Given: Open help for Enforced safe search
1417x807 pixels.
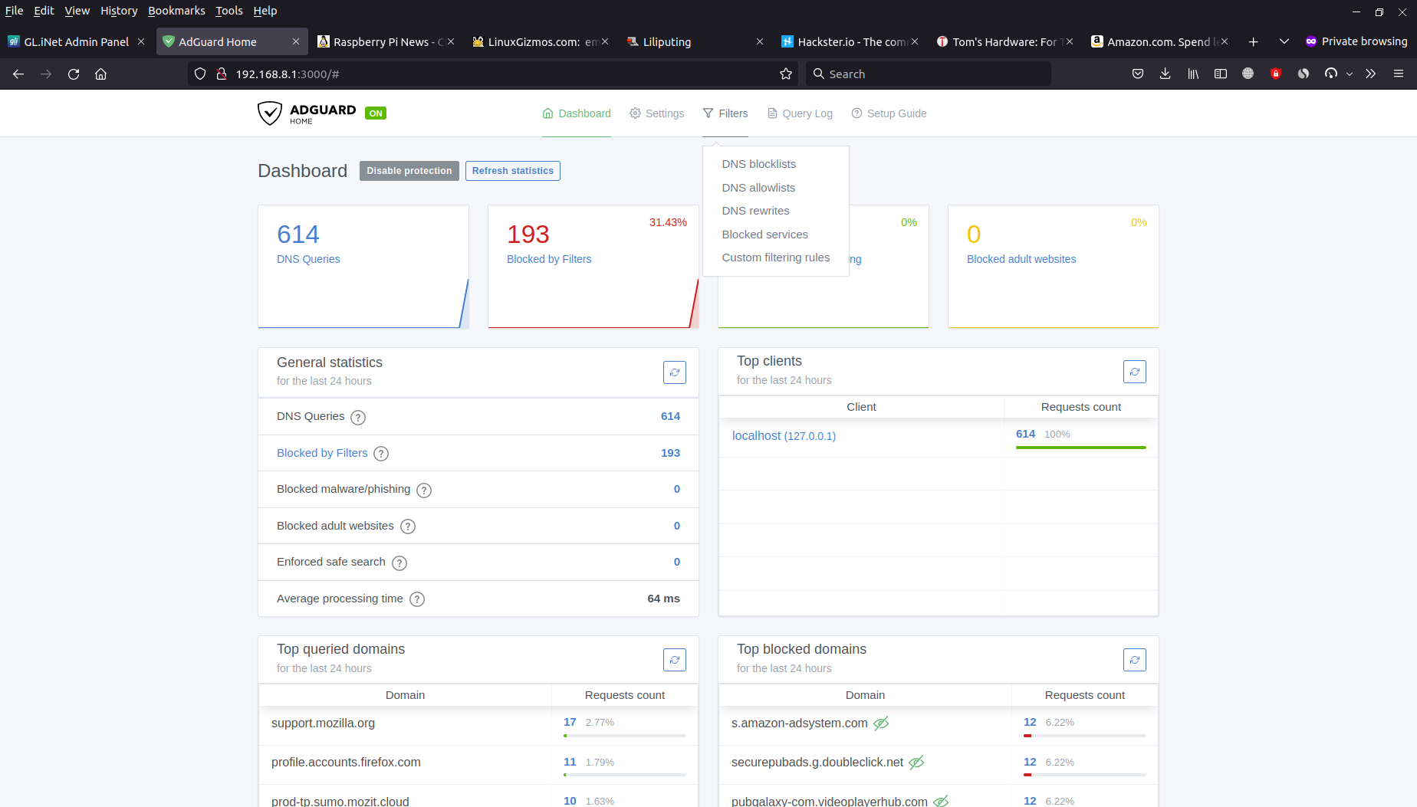Looking at the screenshot, I should click(399, 563).
